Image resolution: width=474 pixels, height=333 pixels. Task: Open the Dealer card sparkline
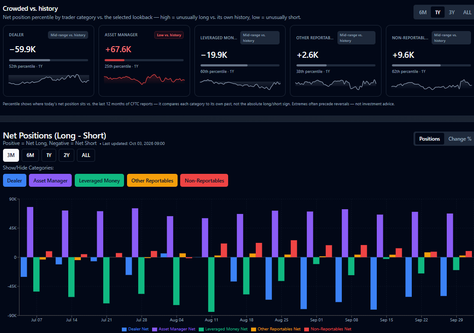point(49,79)
